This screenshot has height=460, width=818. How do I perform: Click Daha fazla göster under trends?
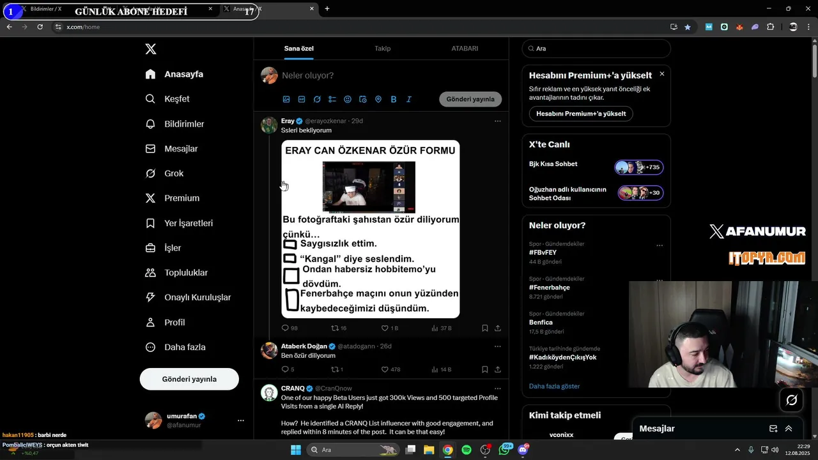coord(555,386)
